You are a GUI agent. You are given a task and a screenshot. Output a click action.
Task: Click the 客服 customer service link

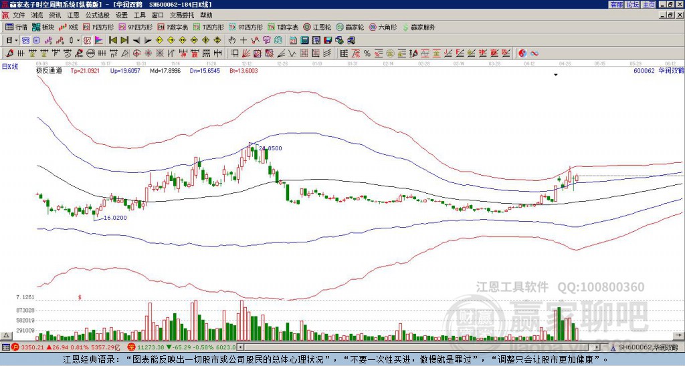[x=616, y=5]
